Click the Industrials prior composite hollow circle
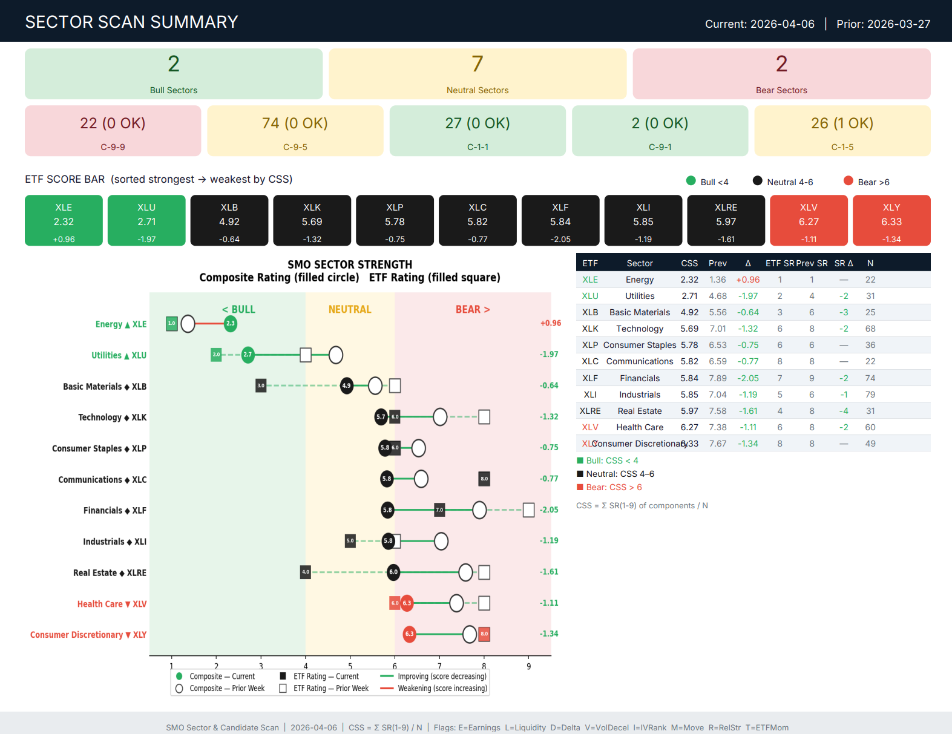Viewport: 952px width, 734px height. (x=441, y=541)
